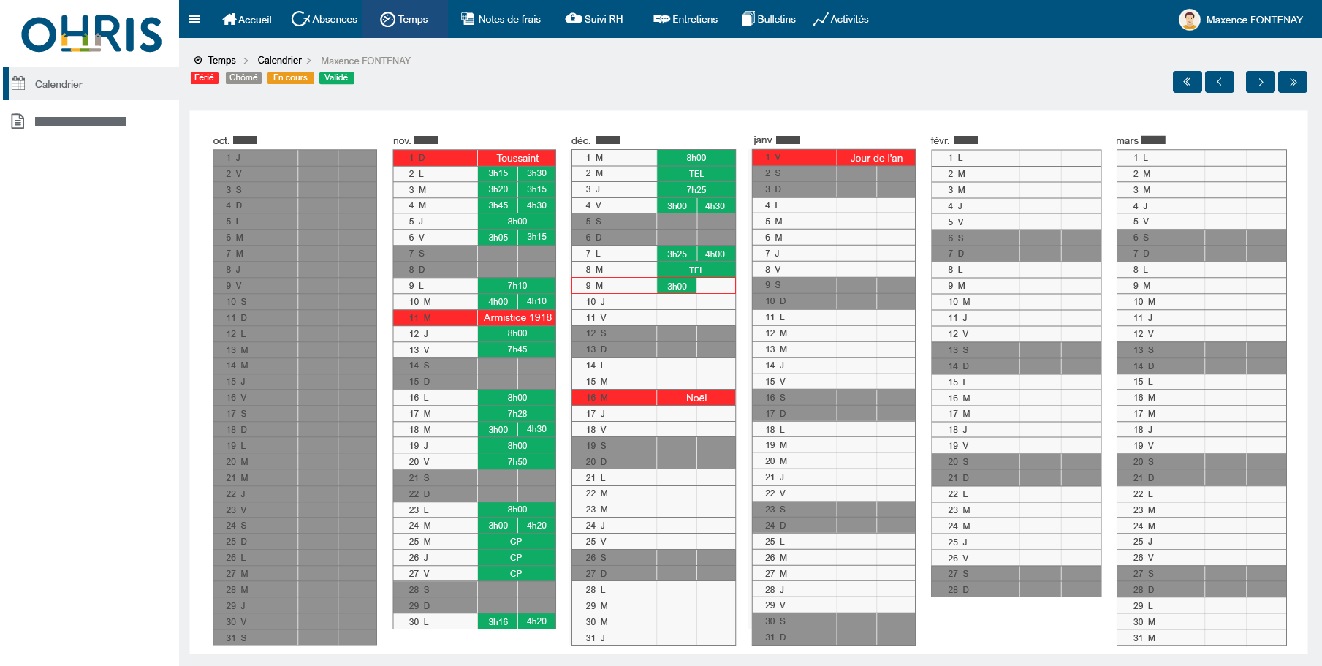Jump back with double-left chevron button
1322x666 pixels.
1187,82
